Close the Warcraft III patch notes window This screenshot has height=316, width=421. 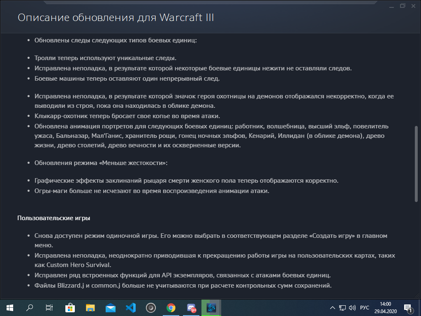point(414,6)
